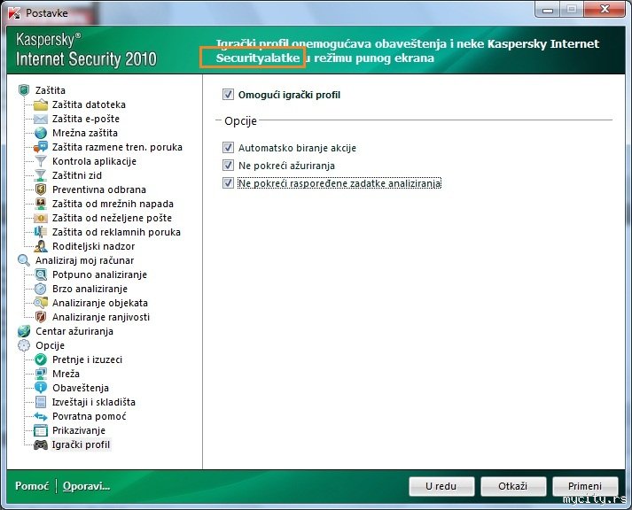Image resolution: width=632 pixels, height=510 pixels.
Task: Click the Preventivna odbrana shield icon
Action: [41, 189]
